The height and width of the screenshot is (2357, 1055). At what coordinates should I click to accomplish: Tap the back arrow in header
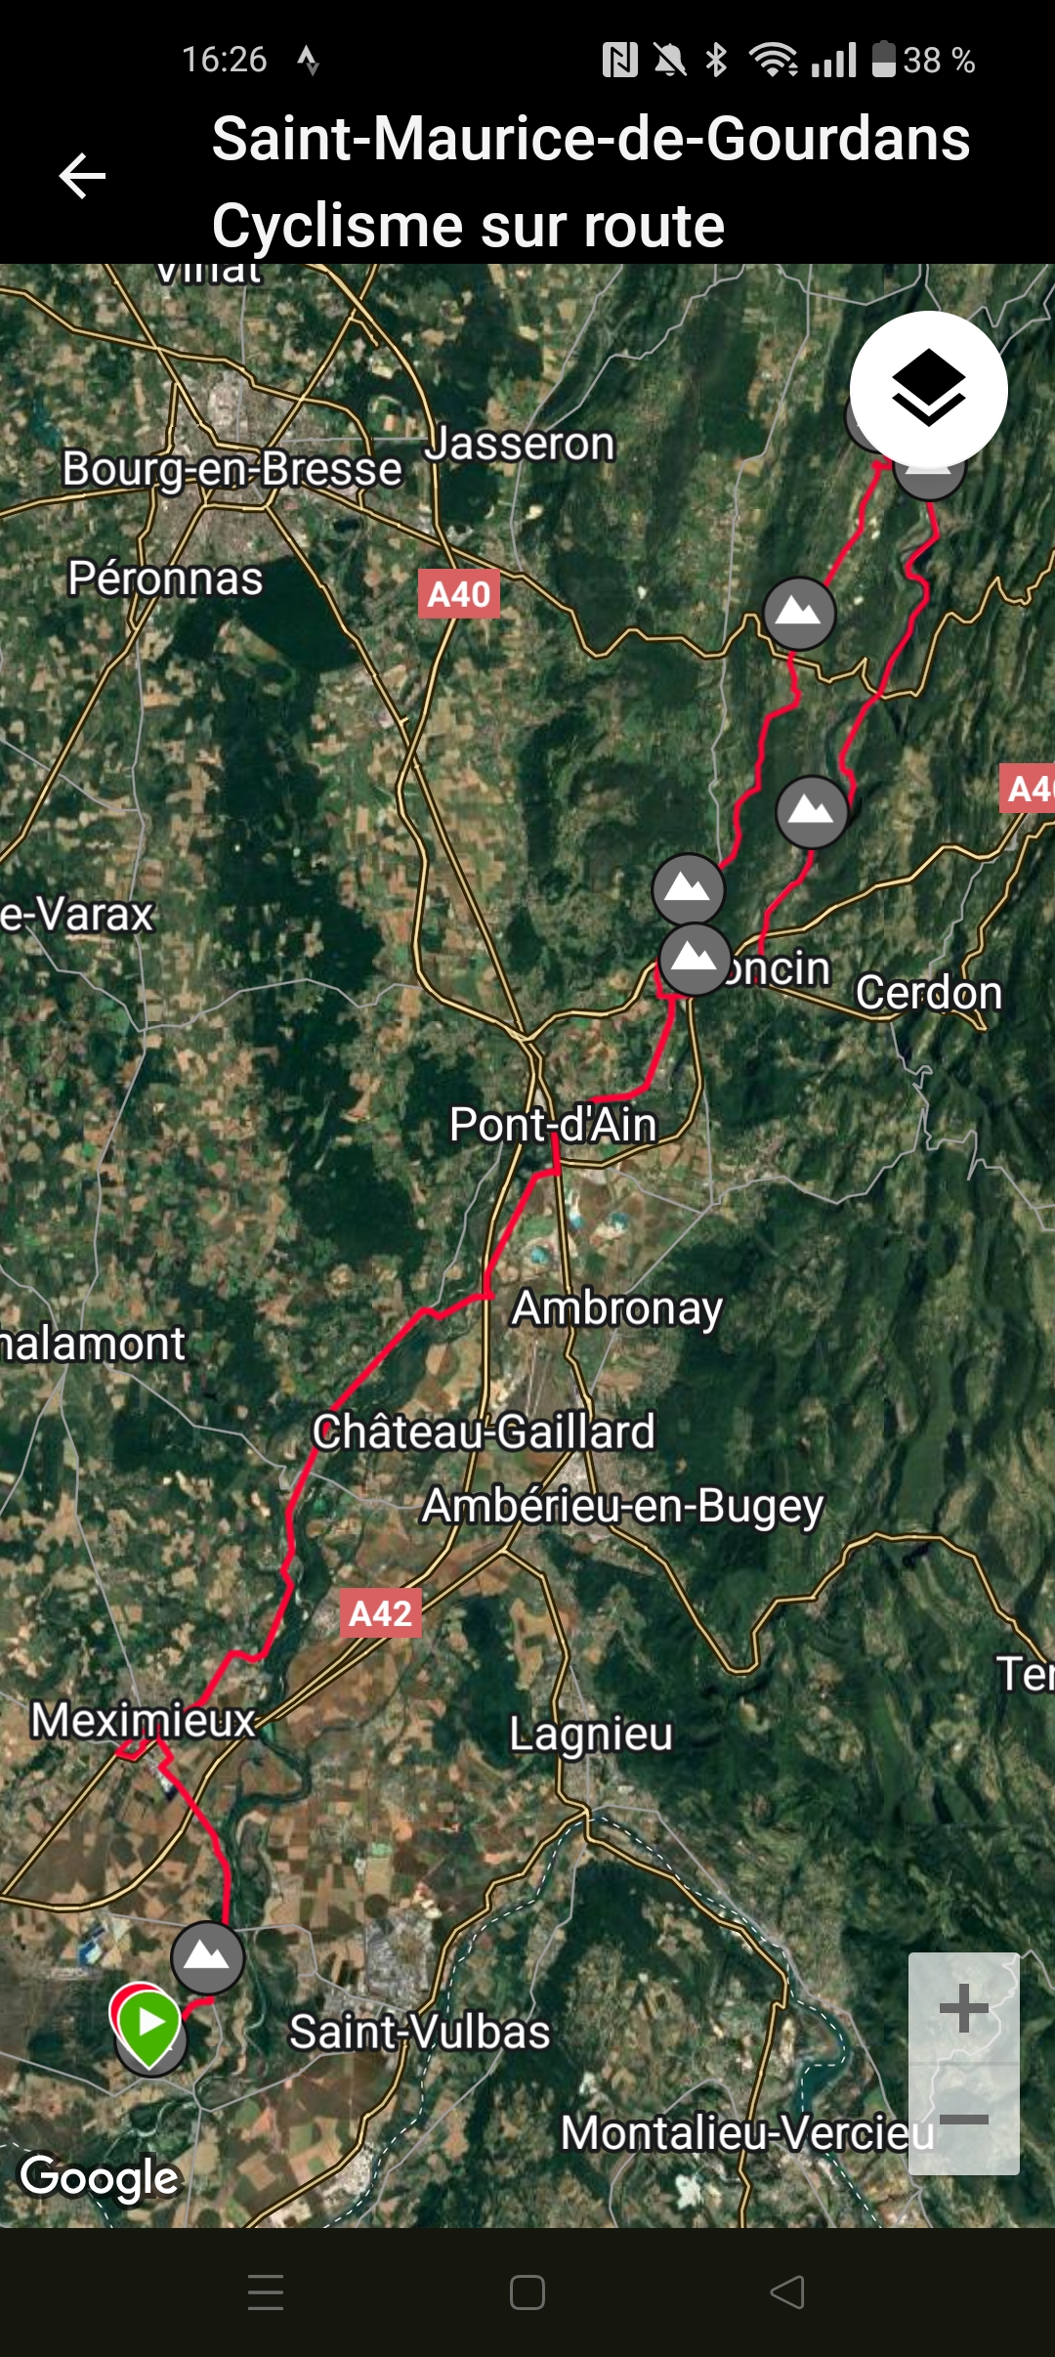pos(82,177)
